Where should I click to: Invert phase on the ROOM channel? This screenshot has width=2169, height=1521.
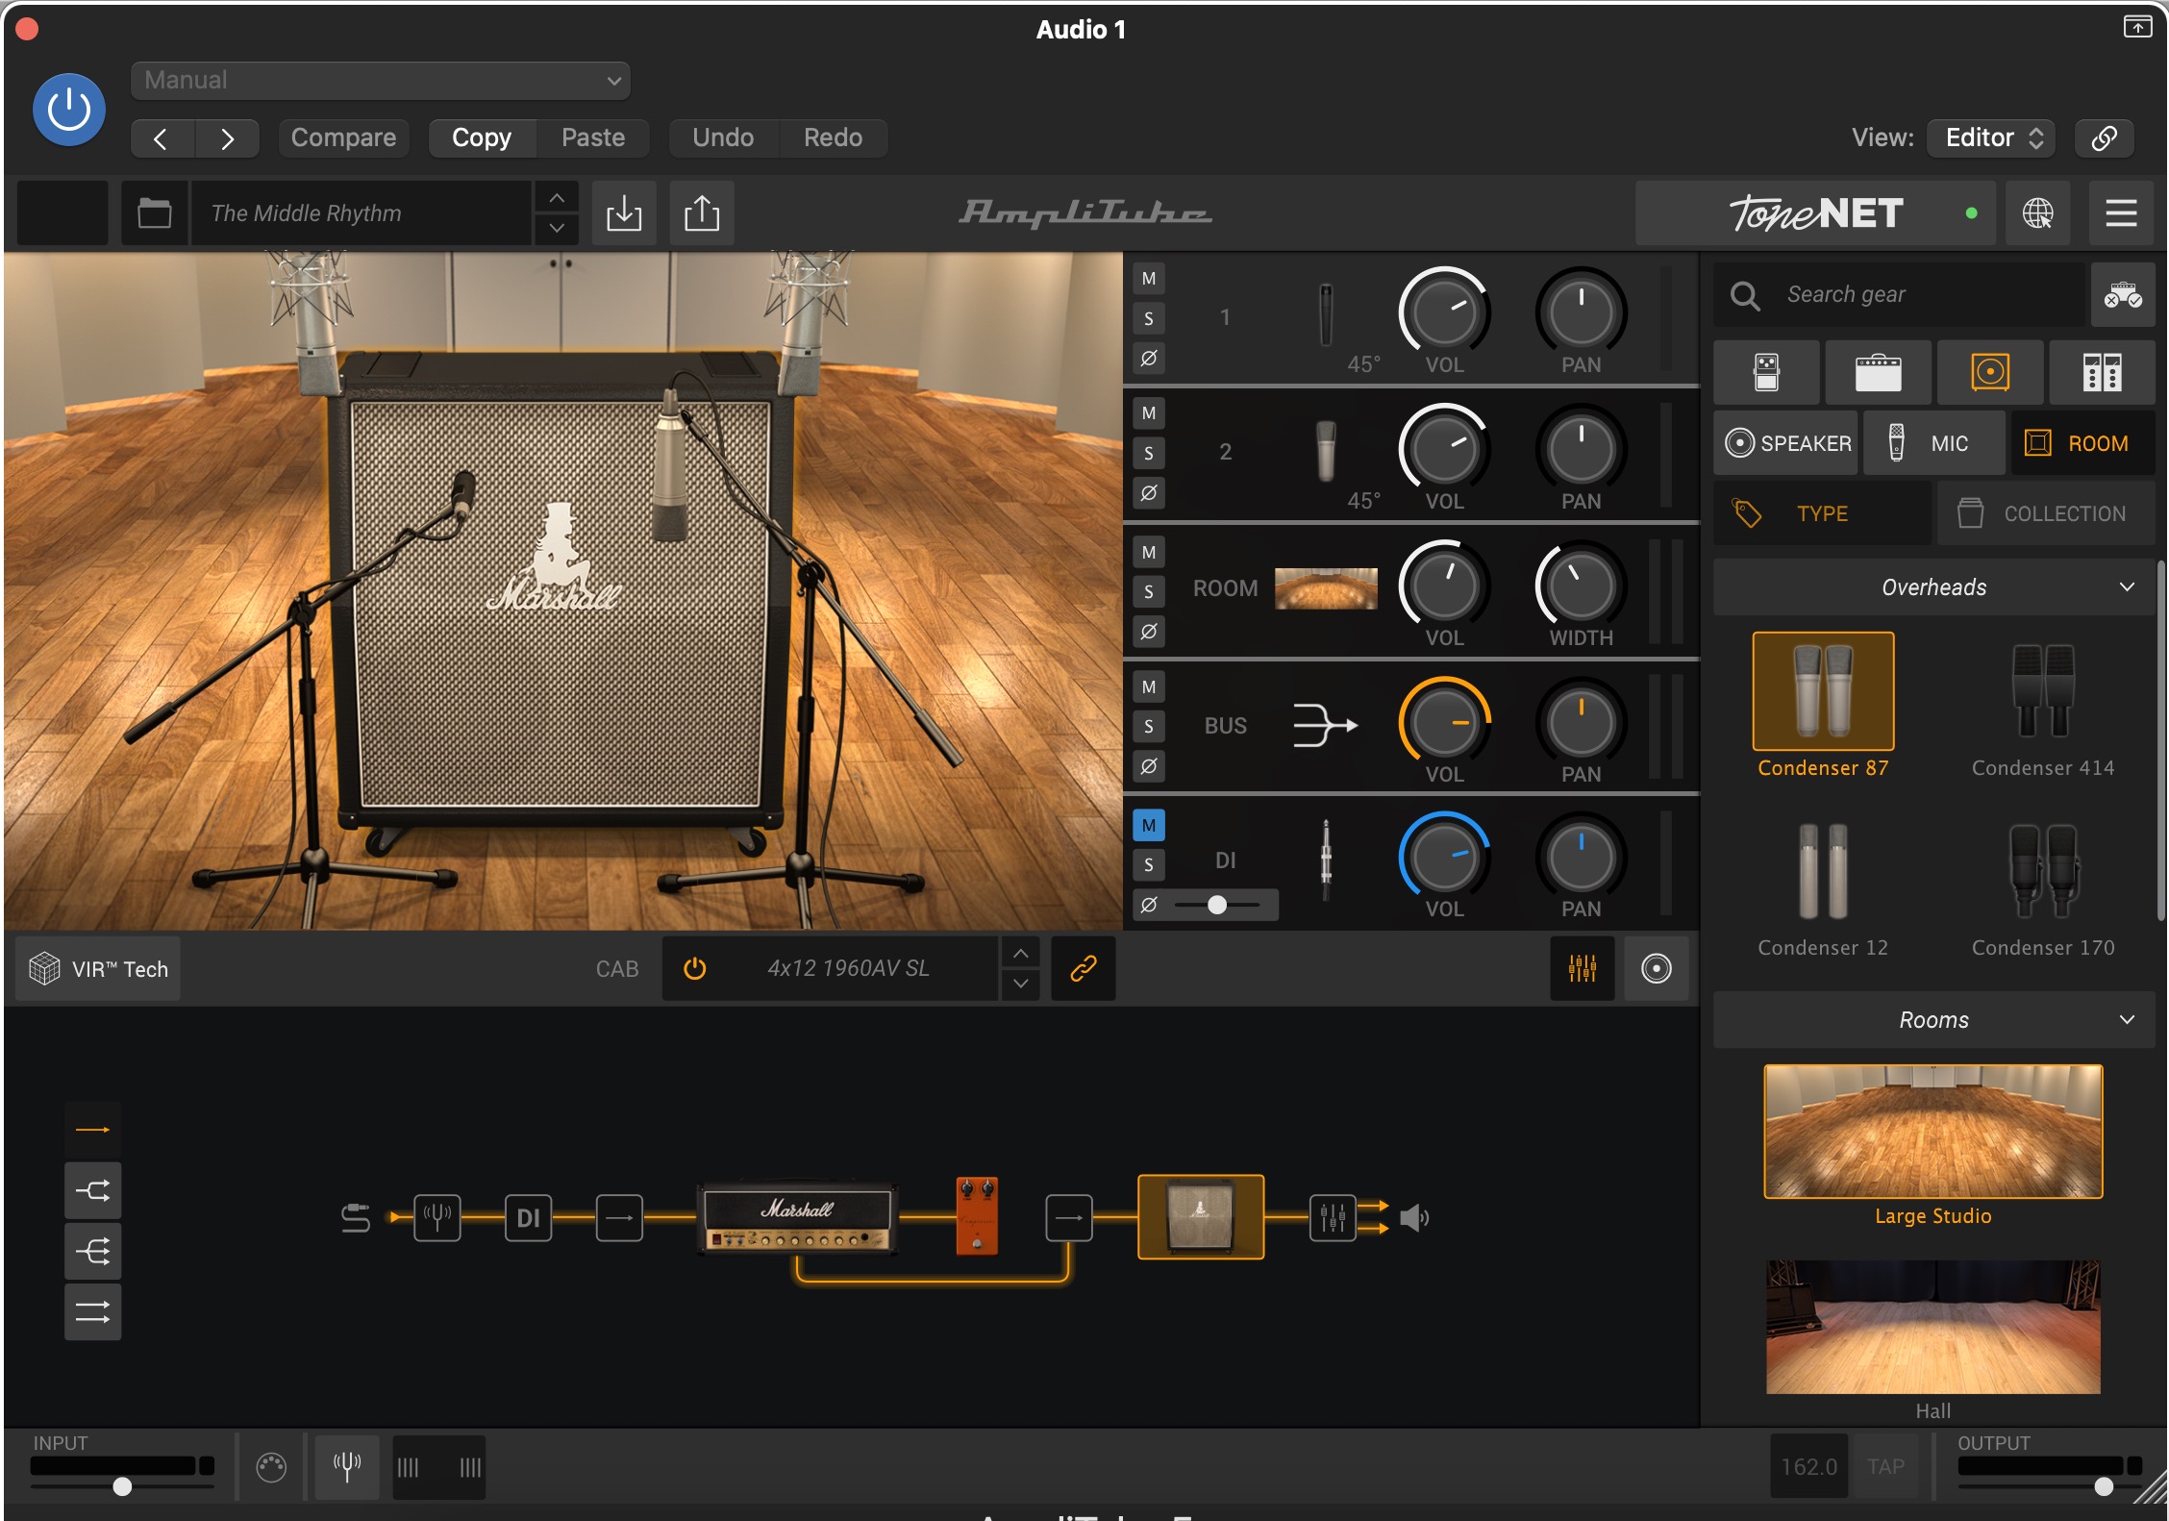point(1149,632)
